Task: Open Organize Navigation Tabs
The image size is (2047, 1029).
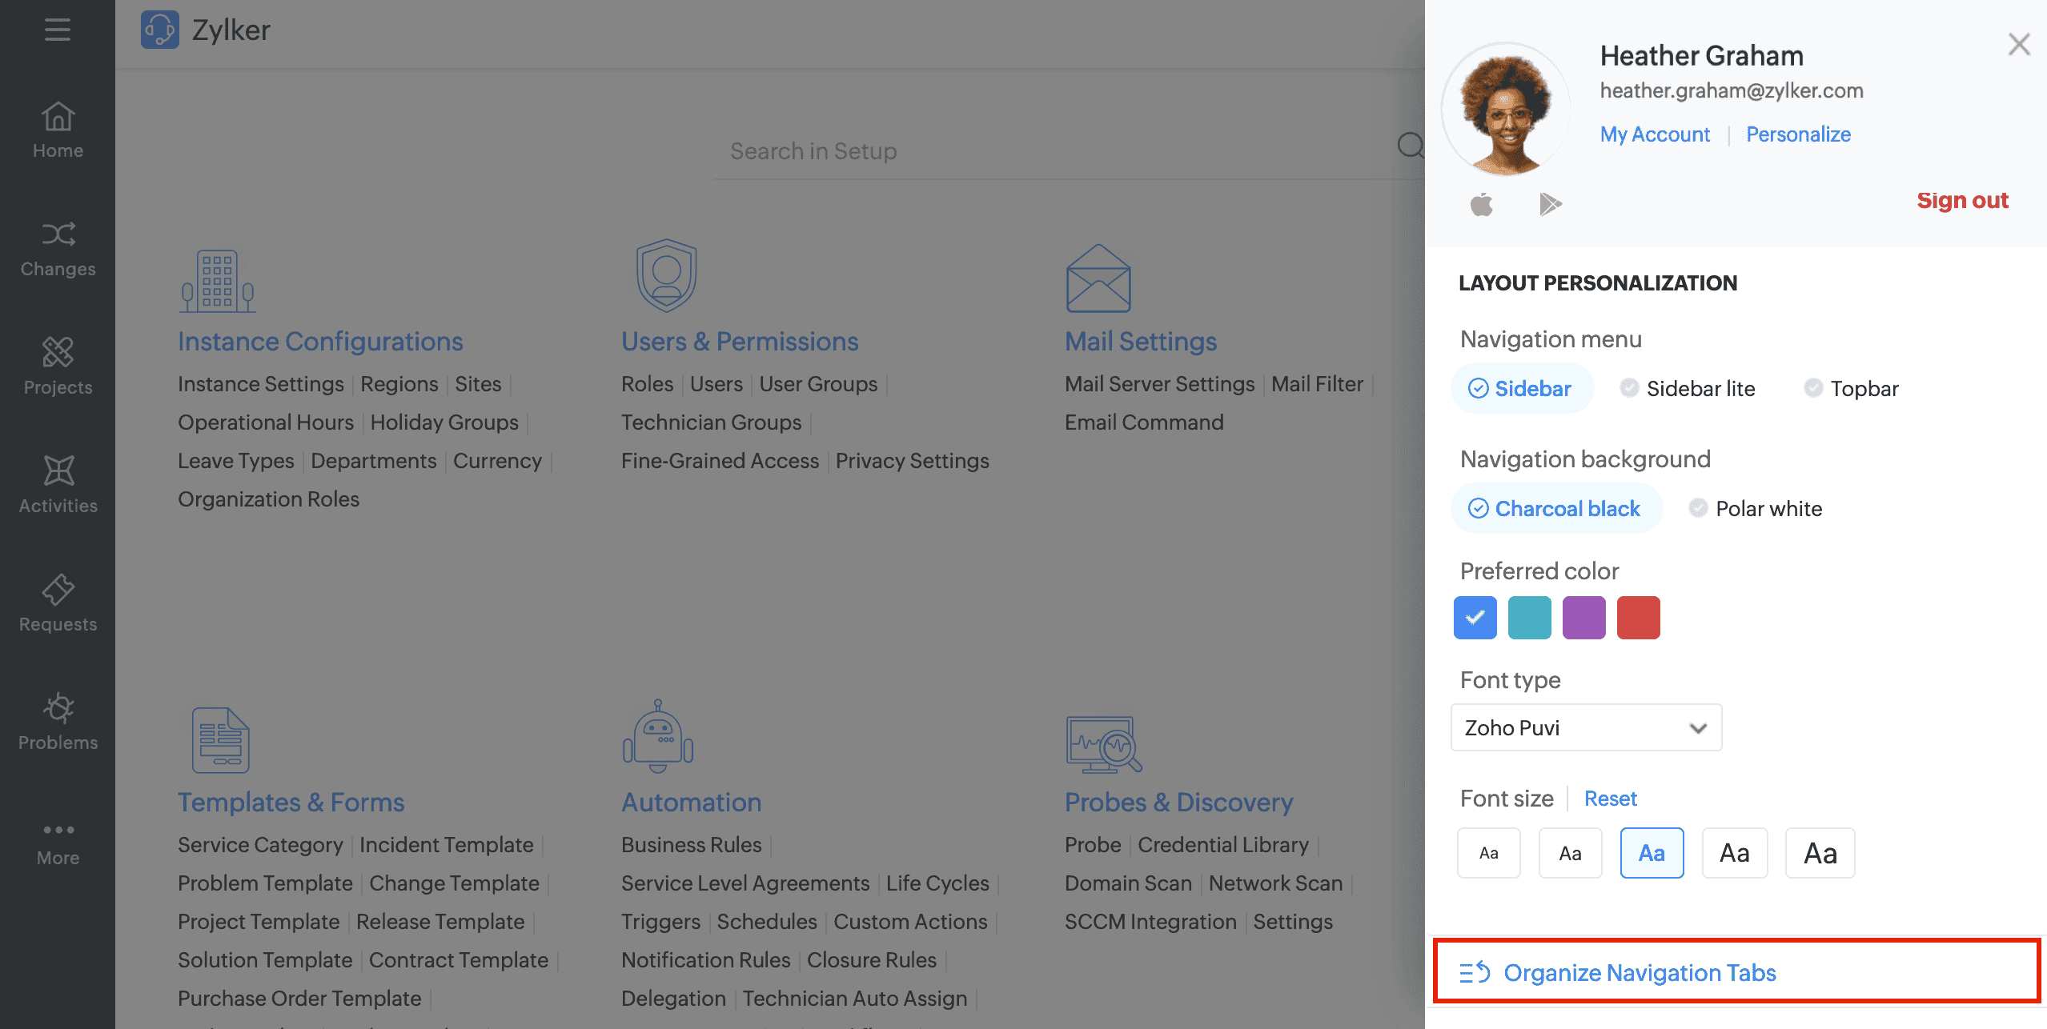Action: pos(1638,972)
